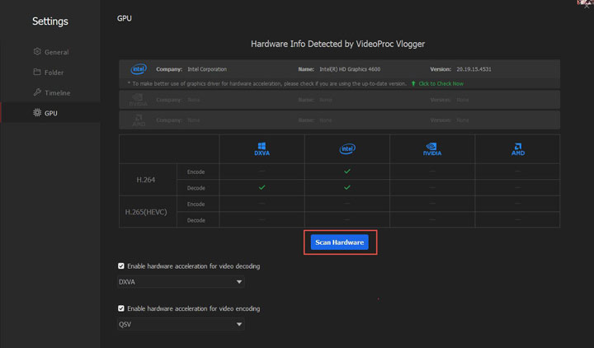The height and width of the screenshot is (348, 594).
Task: Disable hardware acceleration for video encoding checkbox
Action: coord(122,308)
